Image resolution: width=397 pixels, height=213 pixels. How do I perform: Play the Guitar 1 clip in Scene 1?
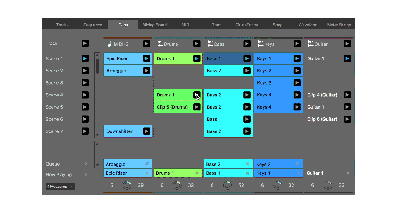(x=347, y=58)
